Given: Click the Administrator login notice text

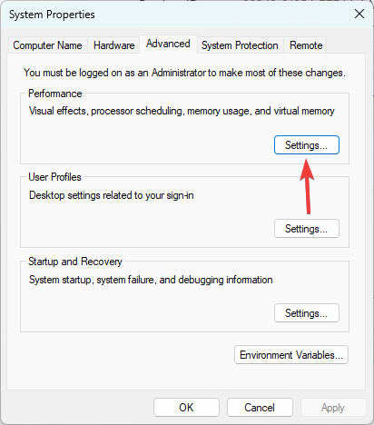Looking at the screenshot, I should click(x=184, y=73).
